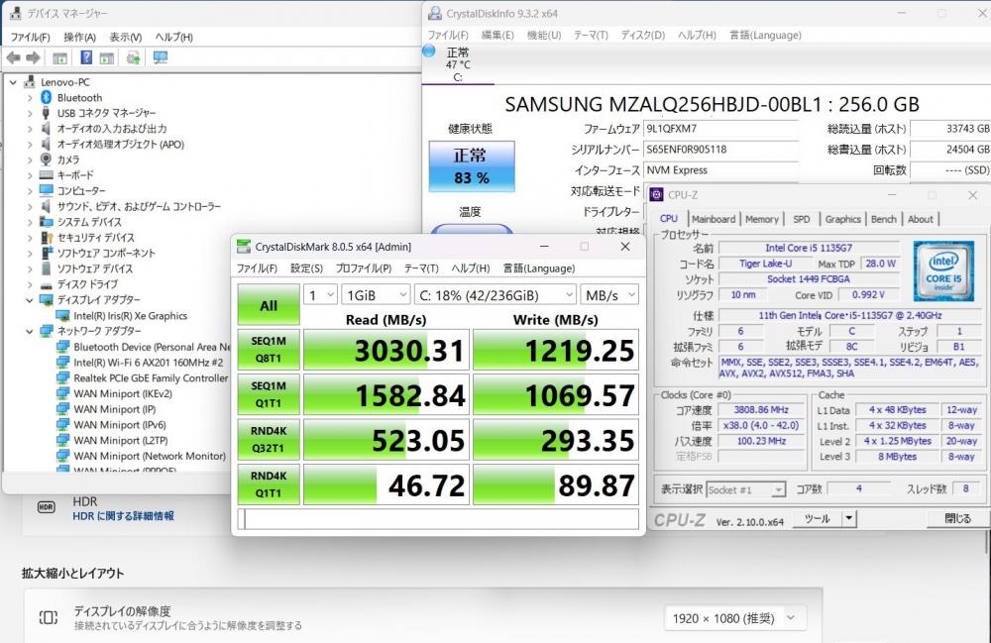Collapse the Lenovo-PC root node
Image resolution: width=991 pixels, height=643 pixels.
coord(13,82)
